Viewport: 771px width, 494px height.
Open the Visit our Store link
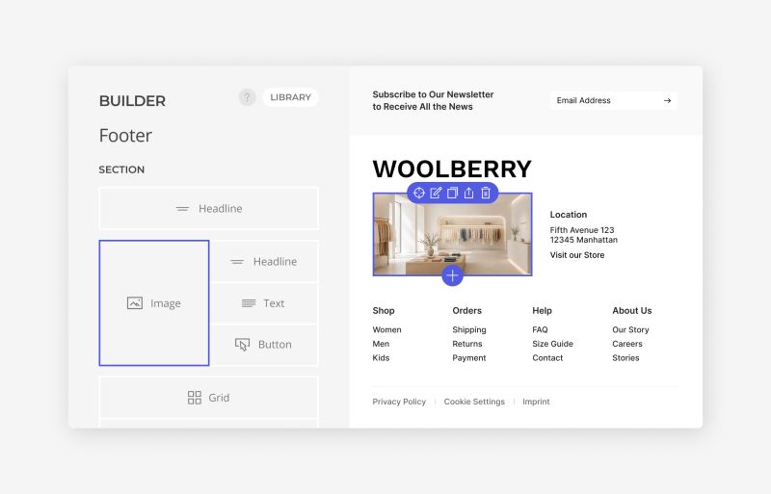pos(576,255)
